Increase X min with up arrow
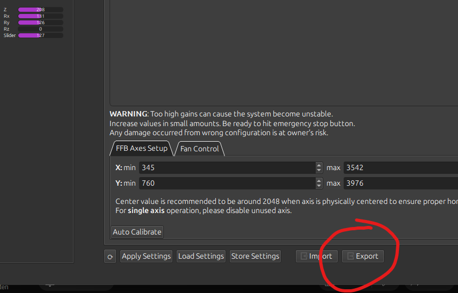Viewport: 458px width, 293px height. click(x=319, y=165)
